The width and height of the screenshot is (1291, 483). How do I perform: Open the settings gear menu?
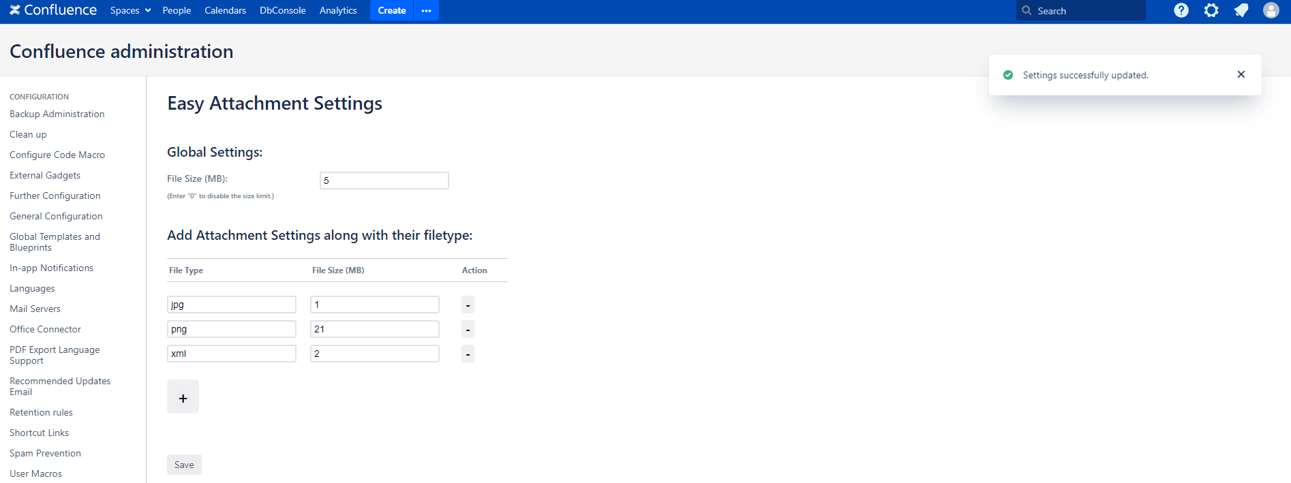coord(1211,10)
